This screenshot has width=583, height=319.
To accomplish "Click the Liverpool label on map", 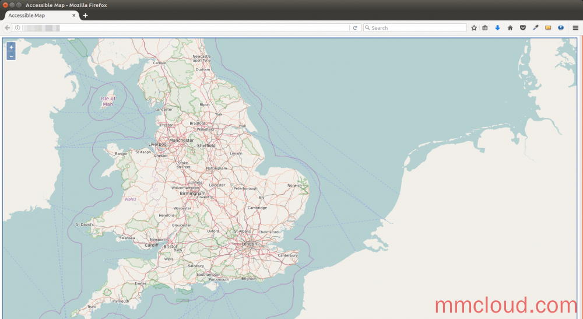I will click(158, 144).
